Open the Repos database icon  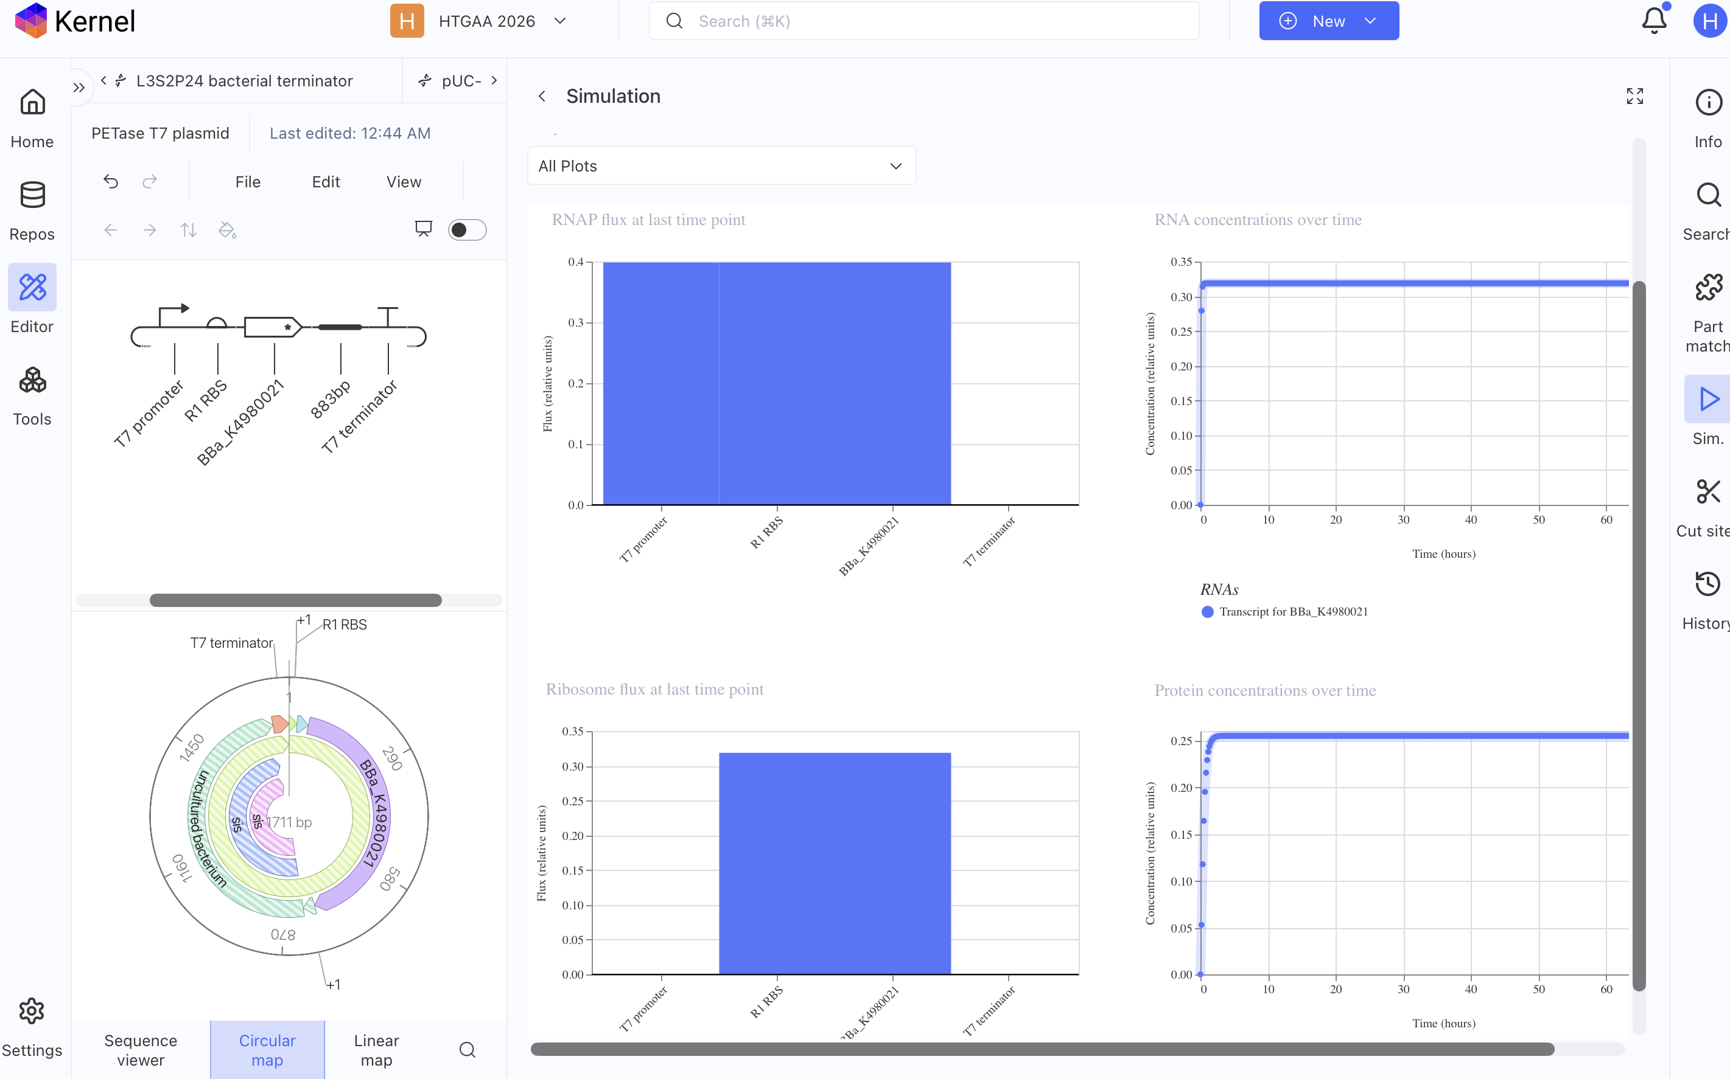tap(32, 195)
